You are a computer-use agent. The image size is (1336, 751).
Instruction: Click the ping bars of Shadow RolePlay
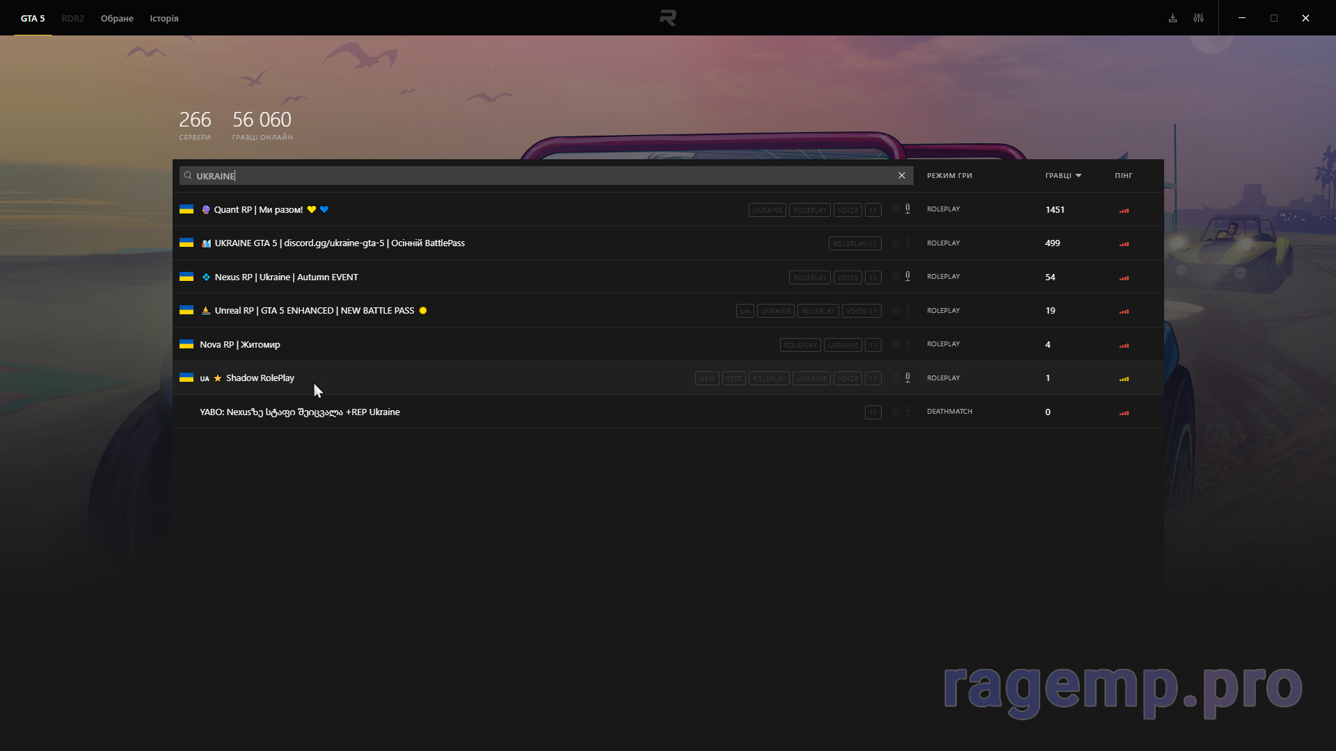(x=1124, y=379)
